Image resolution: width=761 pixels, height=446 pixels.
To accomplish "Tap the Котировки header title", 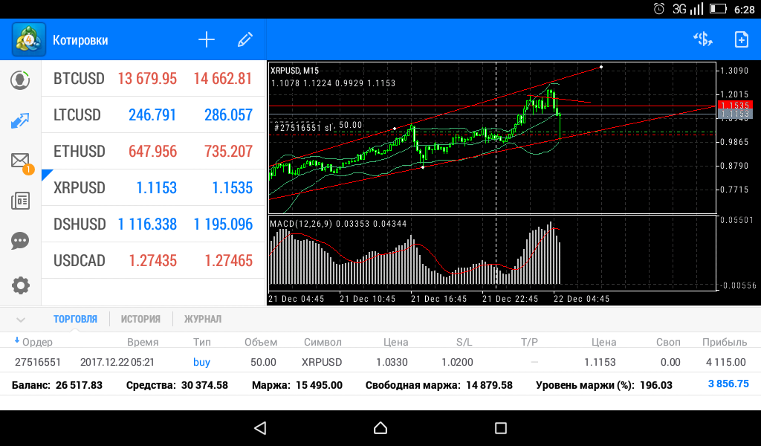I will tap(80, 40).
